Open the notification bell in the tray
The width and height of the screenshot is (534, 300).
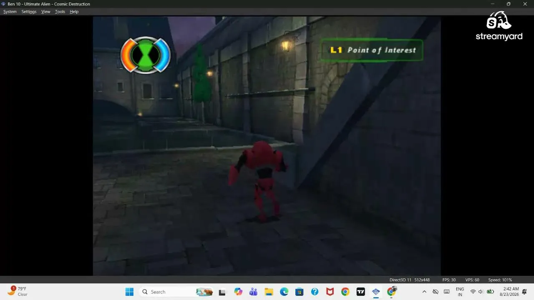click(525, 292)
